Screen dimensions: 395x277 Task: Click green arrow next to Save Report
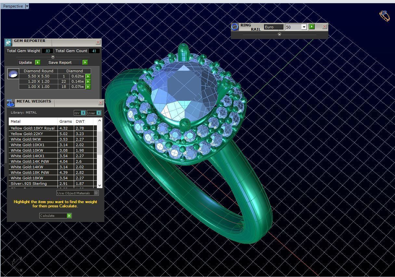click(x=85, y=62)
